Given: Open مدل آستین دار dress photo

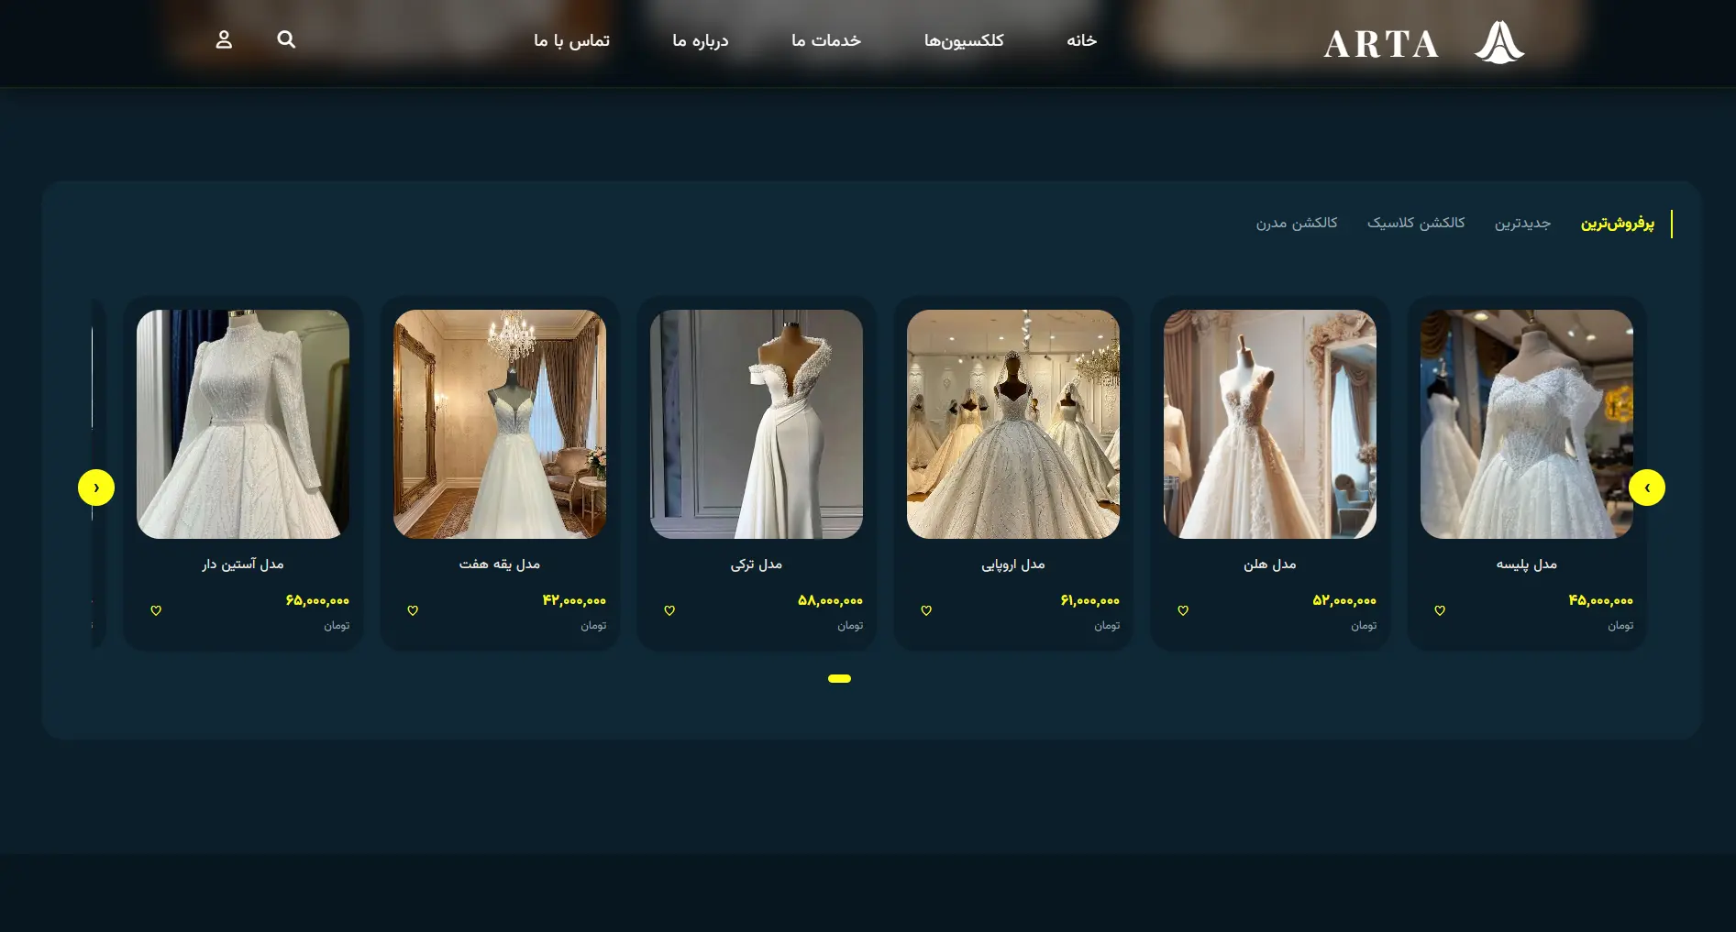Looking at the screenshot, I should pyautogui.click(x=243, y=424).
